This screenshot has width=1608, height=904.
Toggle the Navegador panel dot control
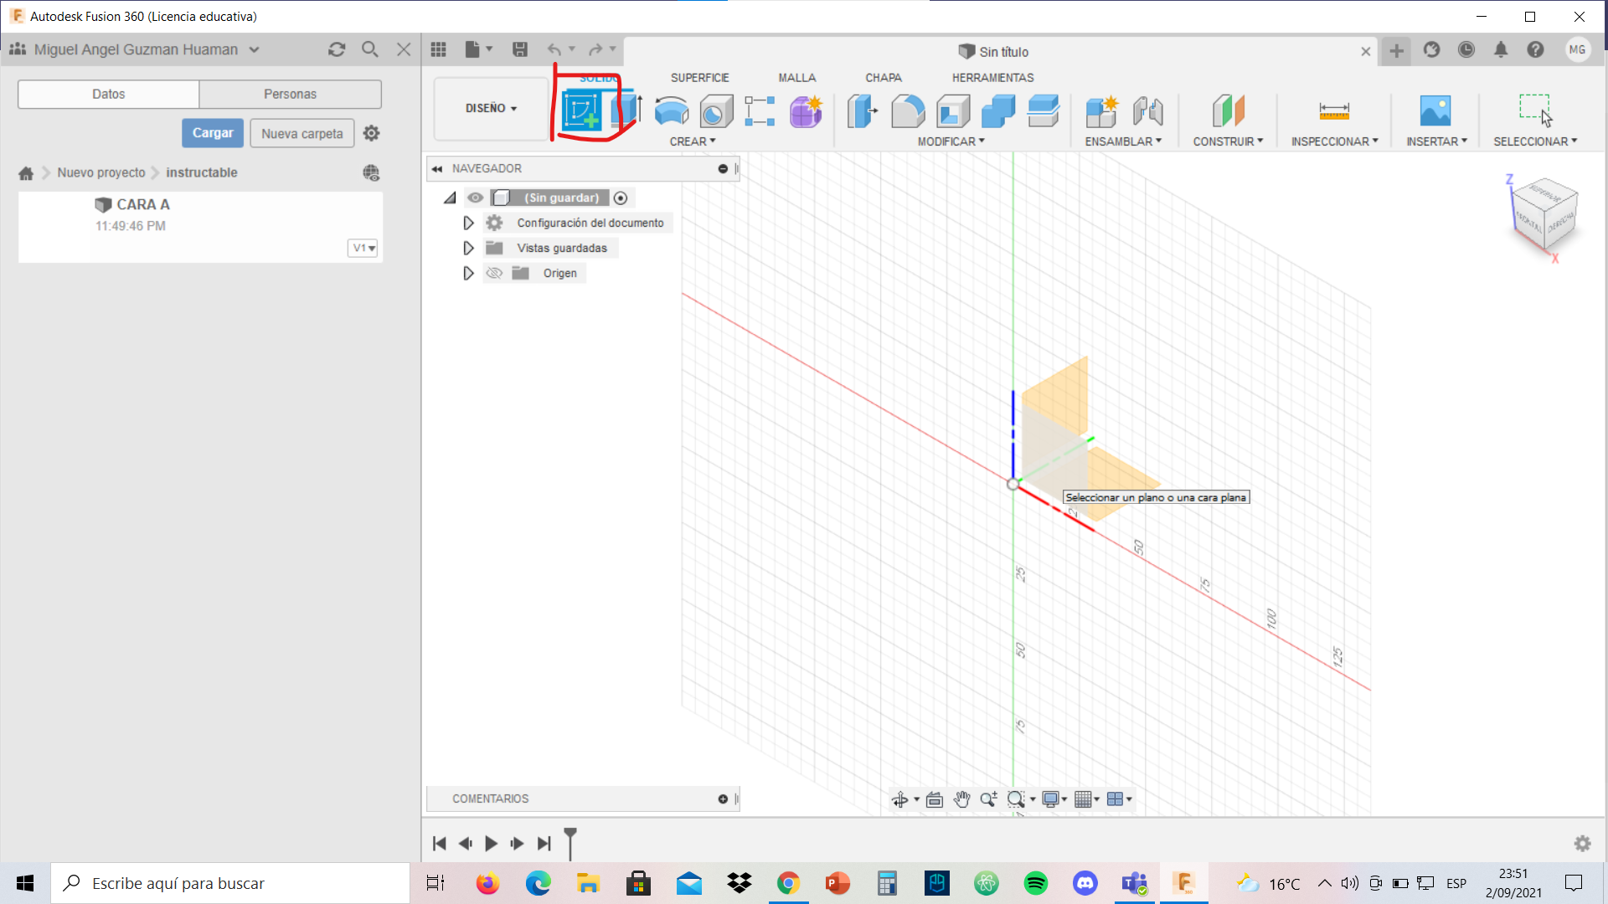click(723, 168)
